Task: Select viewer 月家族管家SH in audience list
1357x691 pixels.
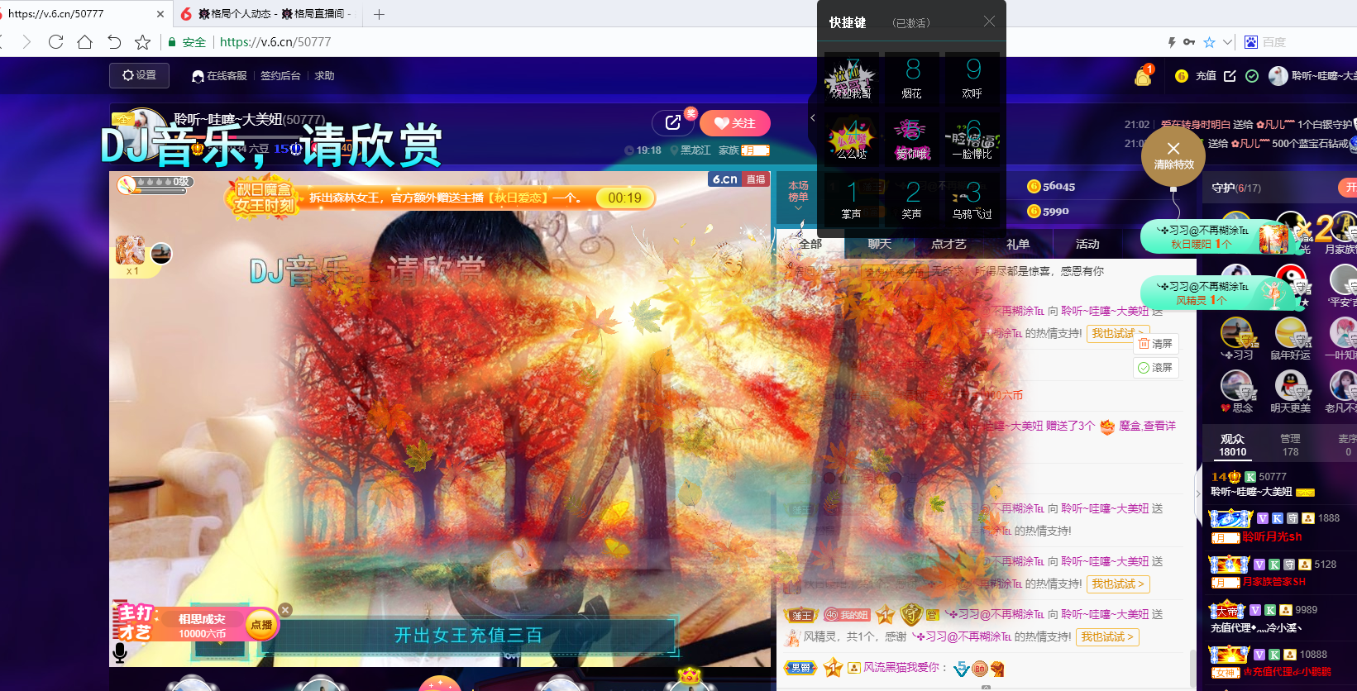Action: [1273, 582]
